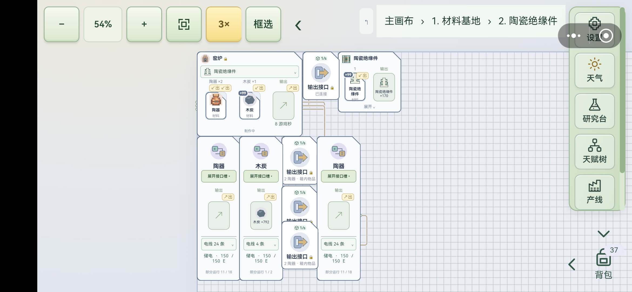Select the 木炭 material slot in kiln
Viewport: 632px width, 292px height.
[250, 106]
